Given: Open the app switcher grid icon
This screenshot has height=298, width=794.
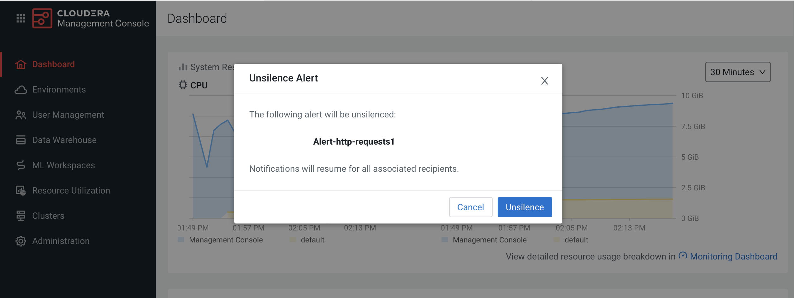Looking at the screenshot, I should [x=21, y=18].
